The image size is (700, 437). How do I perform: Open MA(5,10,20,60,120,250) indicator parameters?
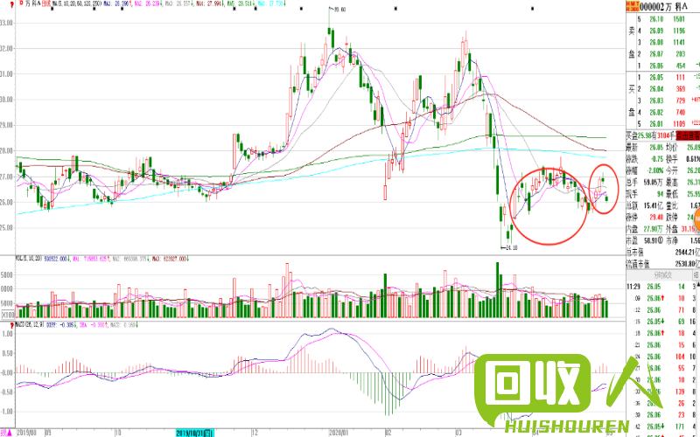77,3
